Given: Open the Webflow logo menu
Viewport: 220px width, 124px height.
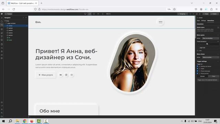Looking at the screenshot, I should point(2,14).
